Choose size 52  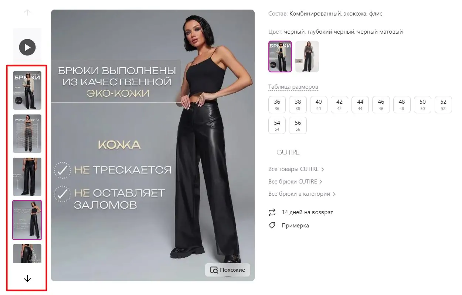(443, 104)
